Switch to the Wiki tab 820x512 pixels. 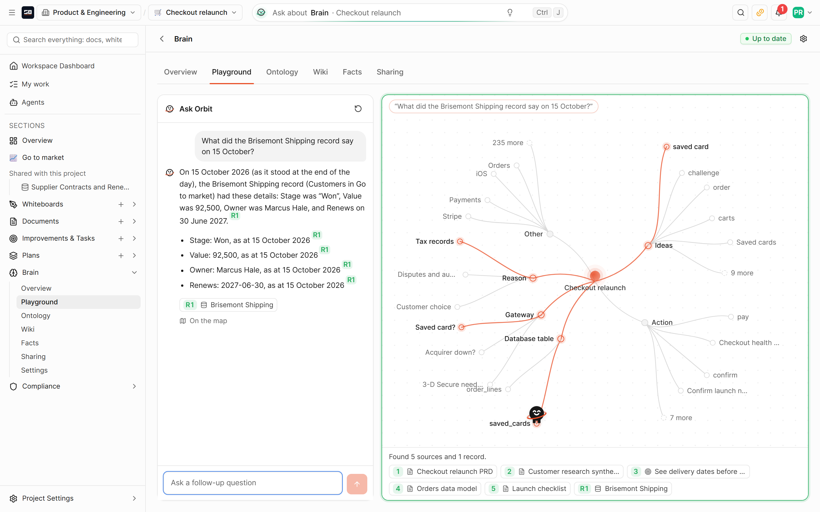pos(320,72)
